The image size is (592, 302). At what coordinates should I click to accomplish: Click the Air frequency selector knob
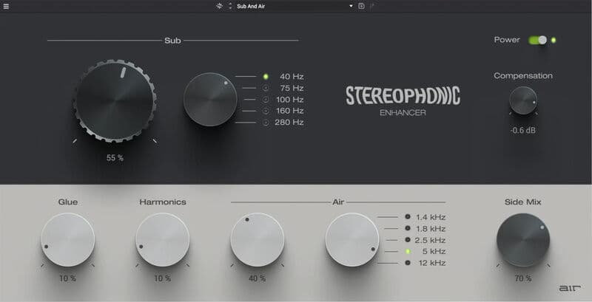pos(352,240)
